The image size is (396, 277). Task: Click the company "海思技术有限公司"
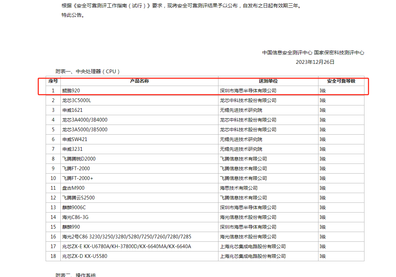click(x=239, y=188)
